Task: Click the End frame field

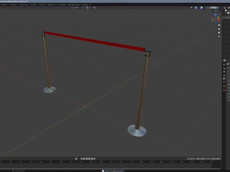Action: [x=215, y=159]
